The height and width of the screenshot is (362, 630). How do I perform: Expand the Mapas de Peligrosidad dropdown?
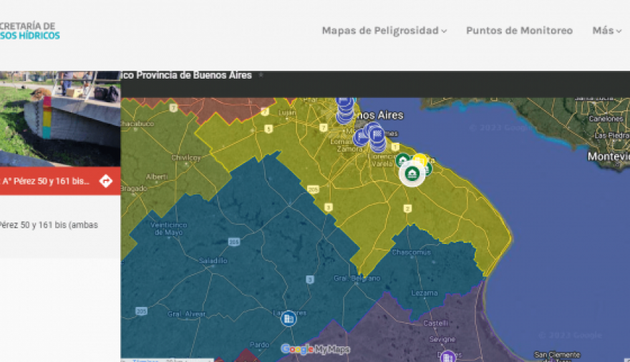click(x=384, y=31)
